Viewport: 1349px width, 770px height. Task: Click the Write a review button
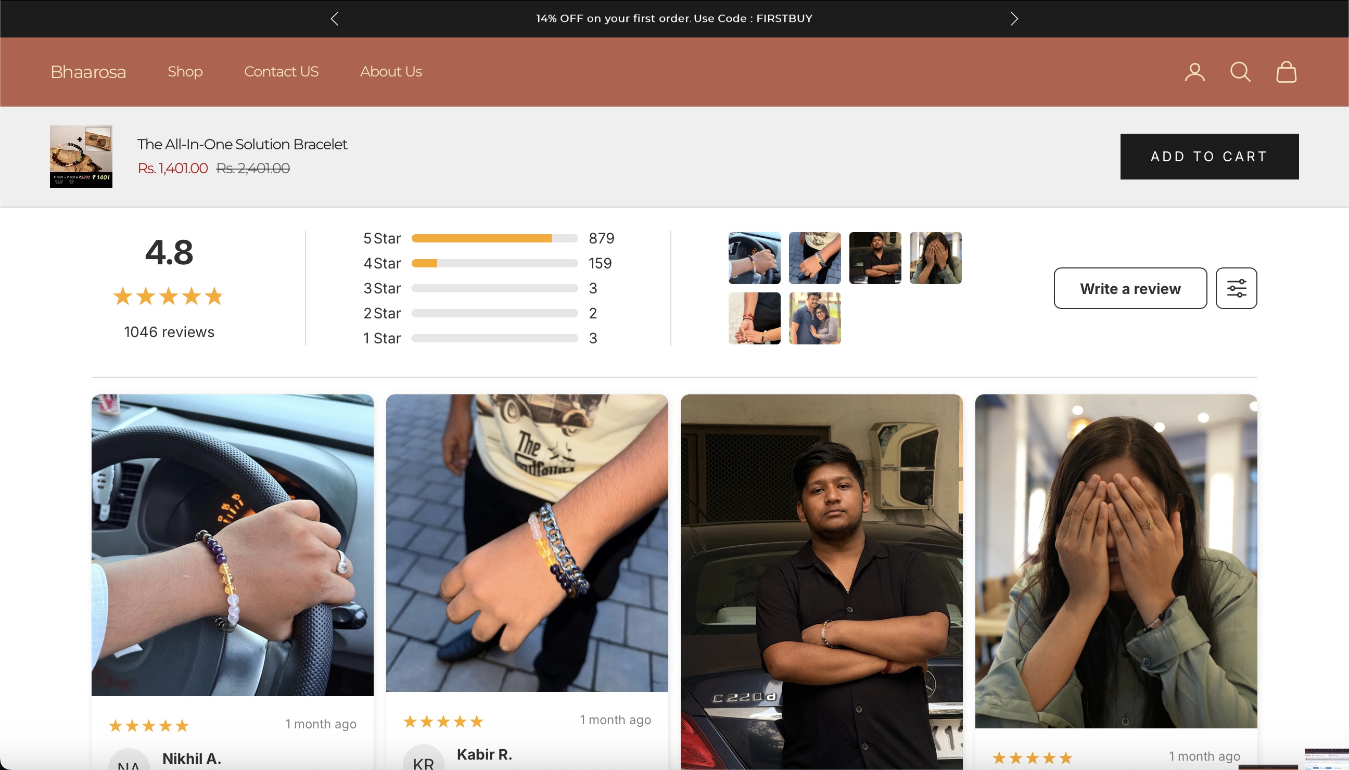[1130, 288]
